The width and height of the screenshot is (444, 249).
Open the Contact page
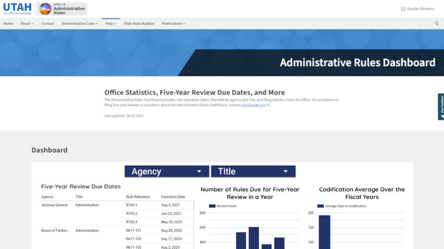point(48,24)
